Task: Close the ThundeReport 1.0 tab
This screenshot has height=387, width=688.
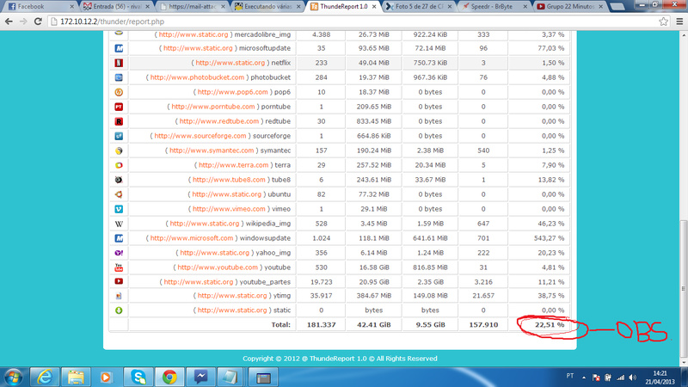Action: point(374,7)
